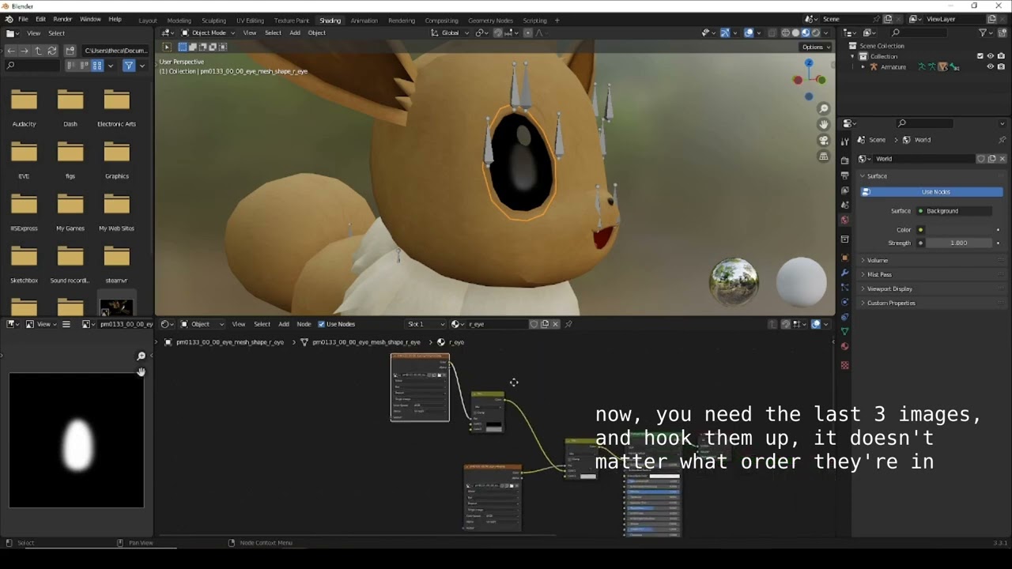This screenshot has width=1012, height=569.
Task: Collapse the Collection item in outliner
Action: (852, 56)
